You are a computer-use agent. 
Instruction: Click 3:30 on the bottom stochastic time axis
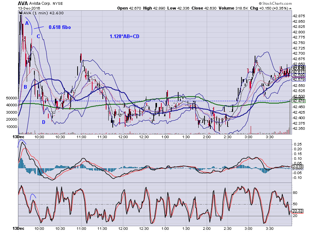click(270, 229)
